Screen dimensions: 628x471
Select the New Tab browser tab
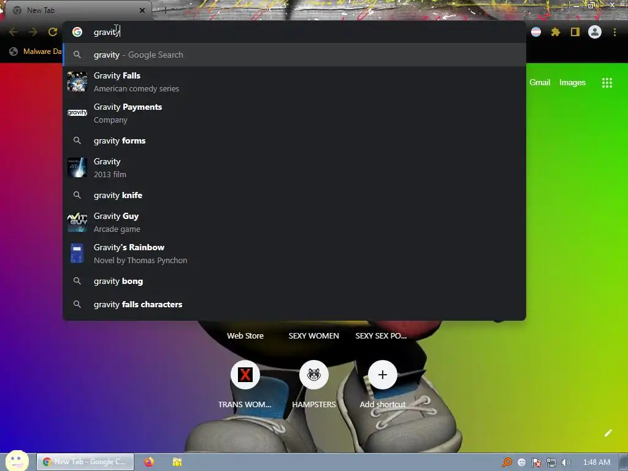(78, 10)
